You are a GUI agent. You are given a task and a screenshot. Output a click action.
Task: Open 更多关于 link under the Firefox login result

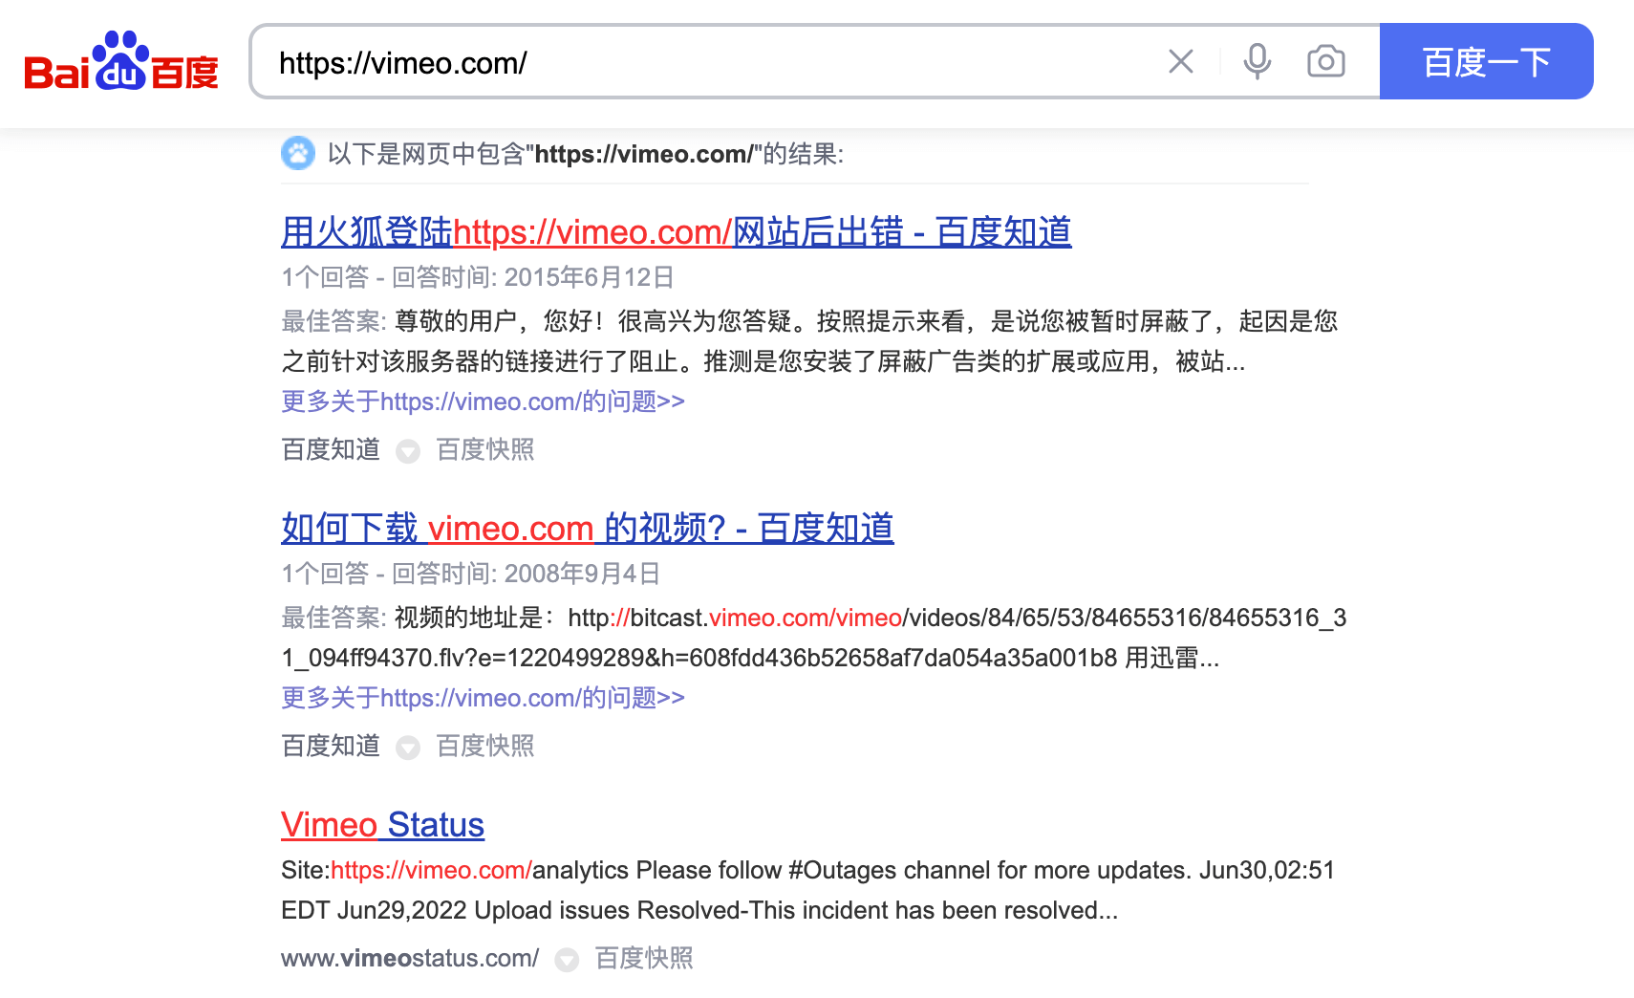(483, 401)
